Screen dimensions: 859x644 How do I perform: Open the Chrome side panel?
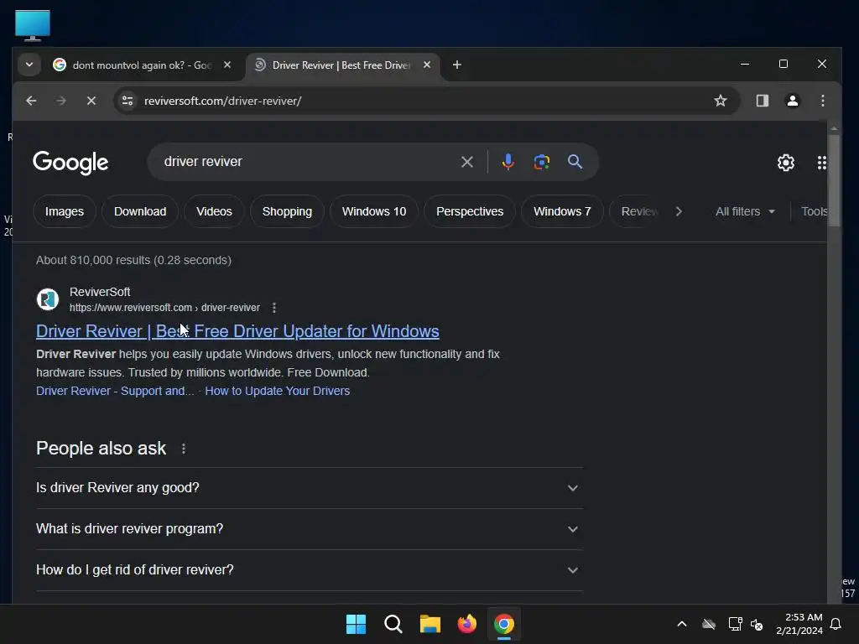click(x=763, y=101)
